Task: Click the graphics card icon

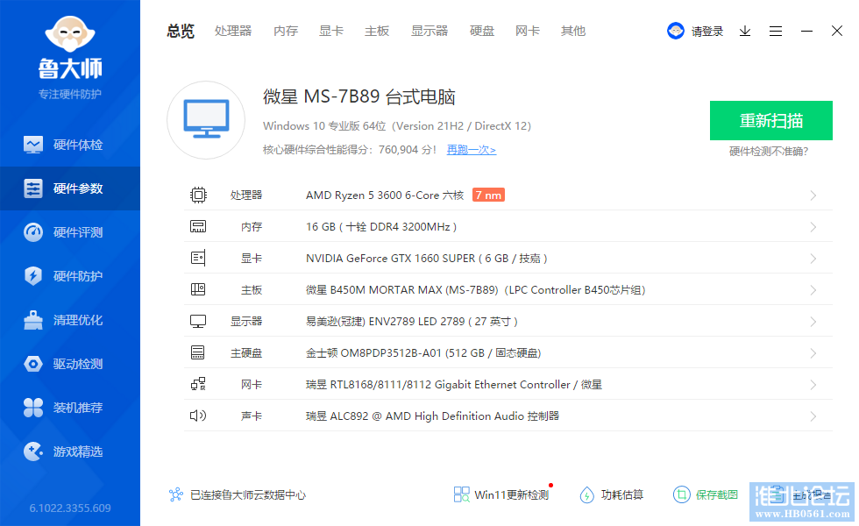Action: pyautogui.click(x=198, y=258)
